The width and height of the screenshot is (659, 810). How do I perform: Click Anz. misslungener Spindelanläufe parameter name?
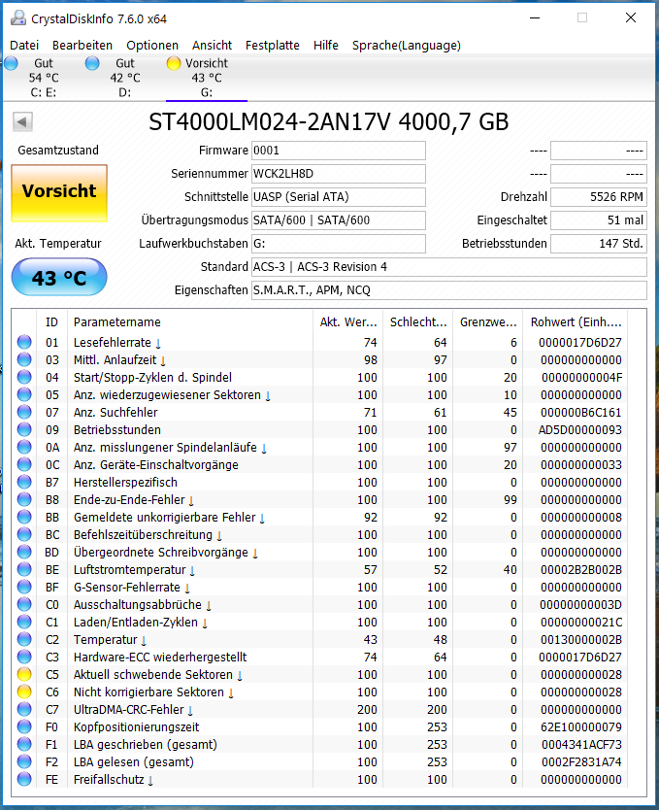click(165, 448)
